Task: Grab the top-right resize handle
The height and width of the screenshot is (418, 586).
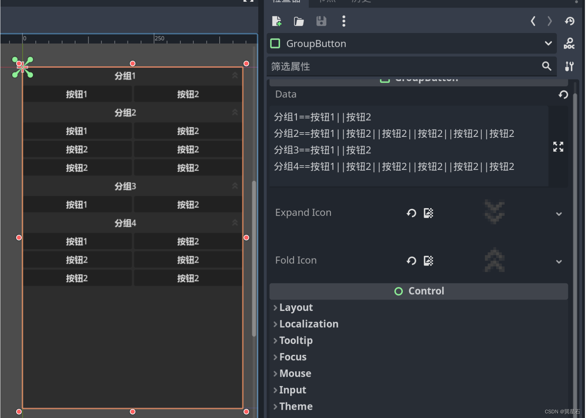Action: 246,63
